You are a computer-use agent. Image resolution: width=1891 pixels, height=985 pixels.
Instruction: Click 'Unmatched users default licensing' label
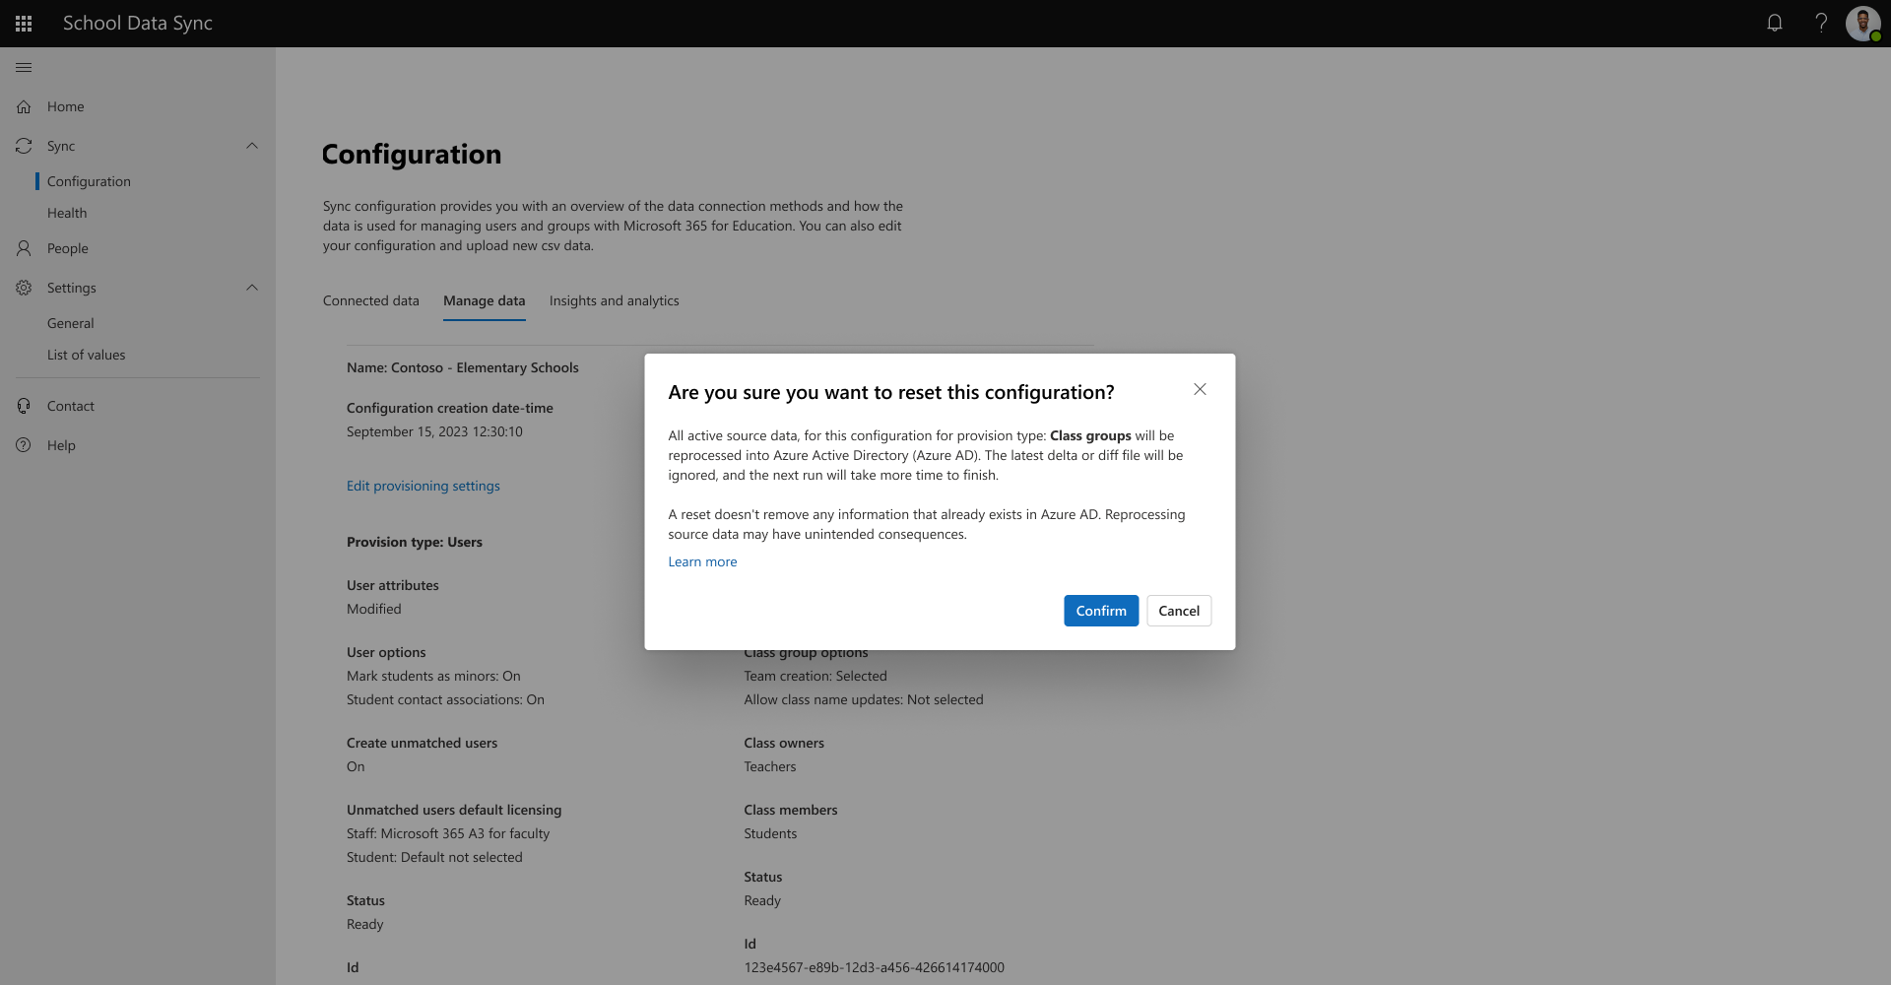pyautogui.click(x=454, y=810)
